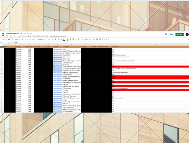The height and width of the screenshot is (143, 189).
Task: Click the insert link icon
Action: (94, 39)
